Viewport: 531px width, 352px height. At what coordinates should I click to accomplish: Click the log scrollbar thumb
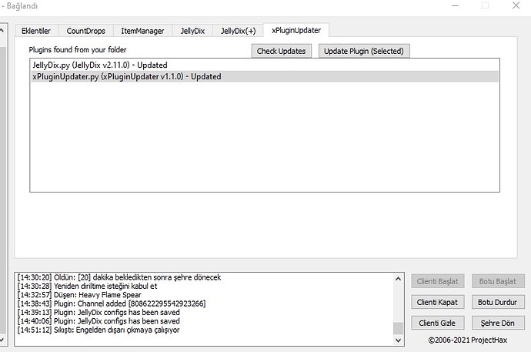pos(399,328)
